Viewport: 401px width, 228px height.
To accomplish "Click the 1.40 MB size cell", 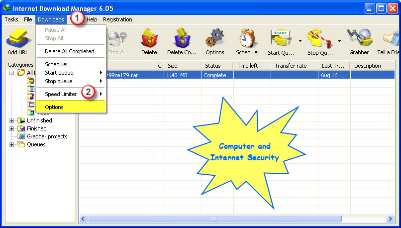I will (183, 75).
